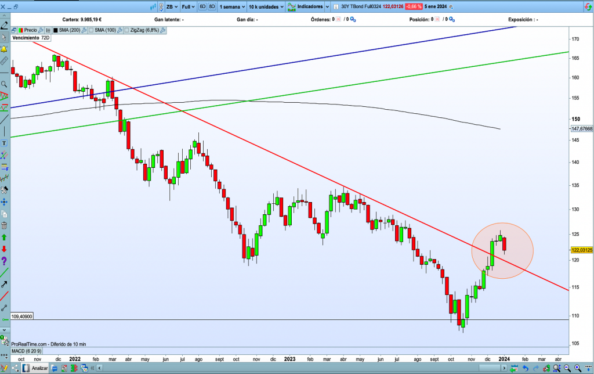Viewport: 594px width, 374px height.
Task: Select the text annotation tool
Action: point(4,143)
